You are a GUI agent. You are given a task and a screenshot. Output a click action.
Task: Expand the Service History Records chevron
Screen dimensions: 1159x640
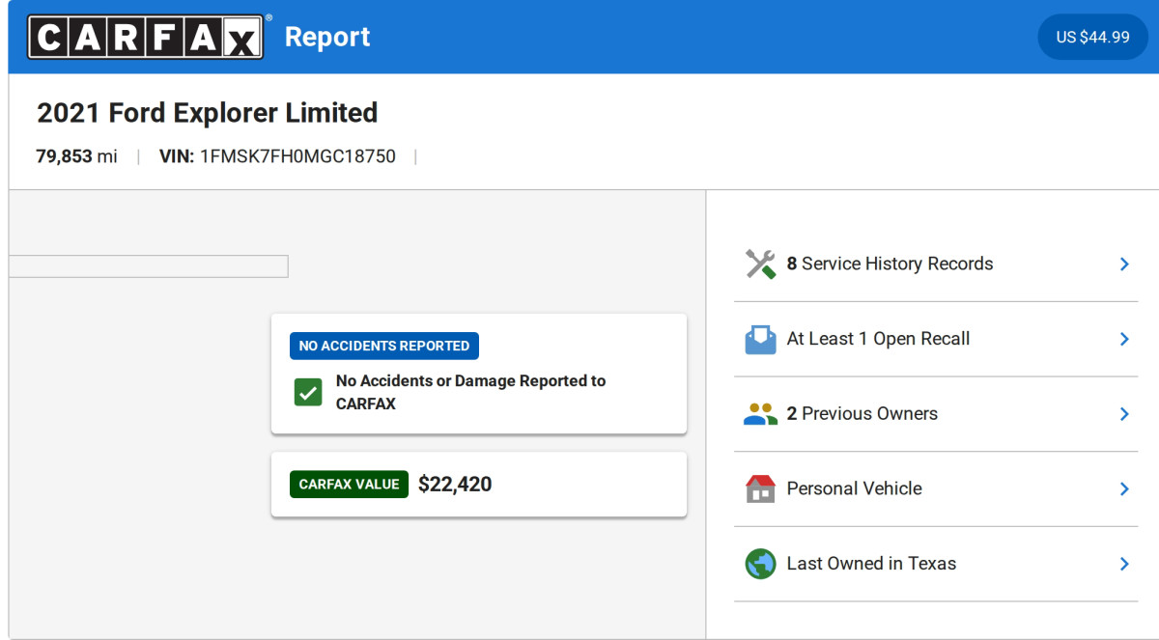tap(1124, 264)
